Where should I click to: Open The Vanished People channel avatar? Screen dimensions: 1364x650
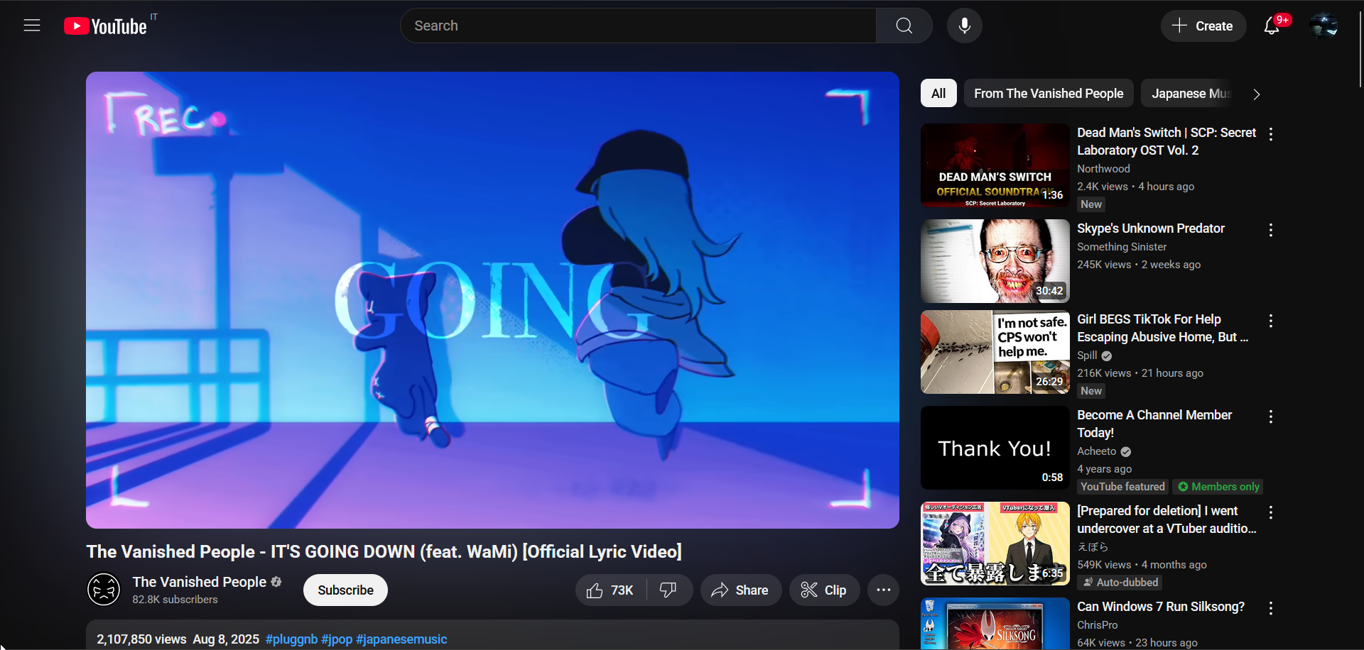104,590
